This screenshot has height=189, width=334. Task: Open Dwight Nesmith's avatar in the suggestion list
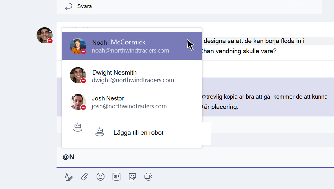pyautogui.click(x=78, y=75)
